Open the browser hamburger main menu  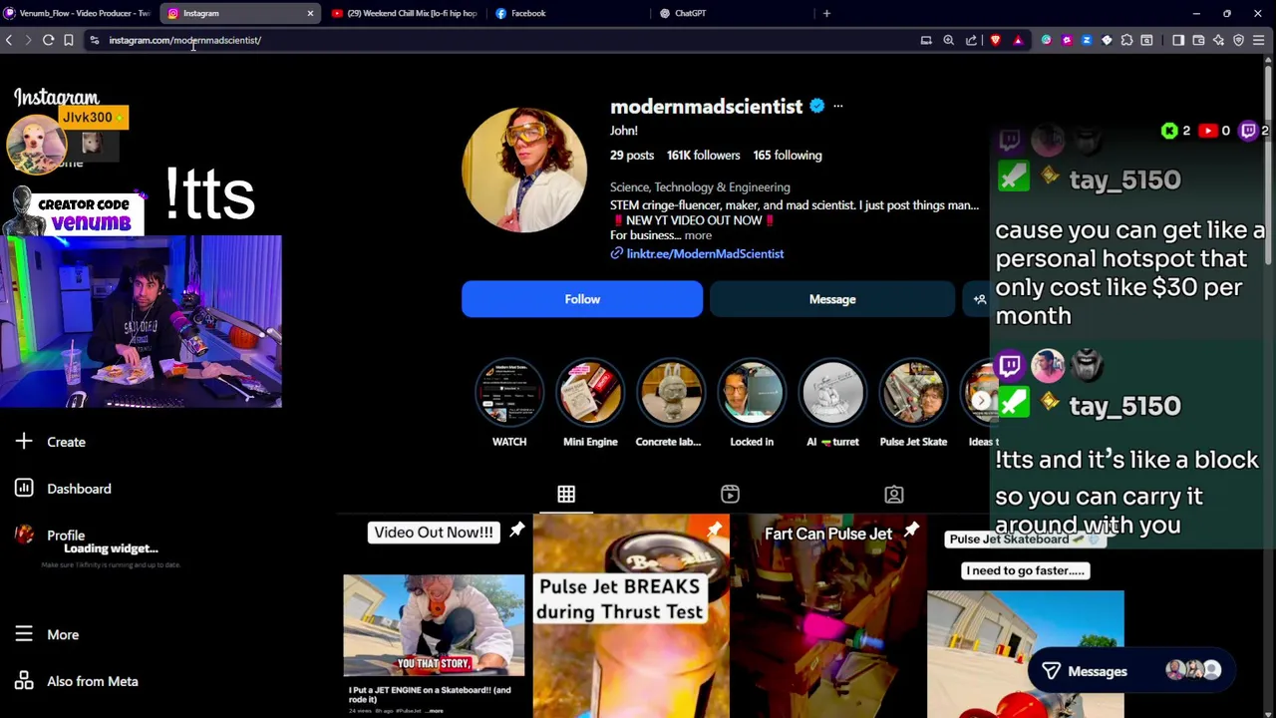point(1258,40)
